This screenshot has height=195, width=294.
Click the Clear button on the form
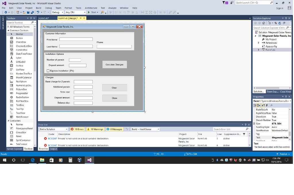click(114, 88)
